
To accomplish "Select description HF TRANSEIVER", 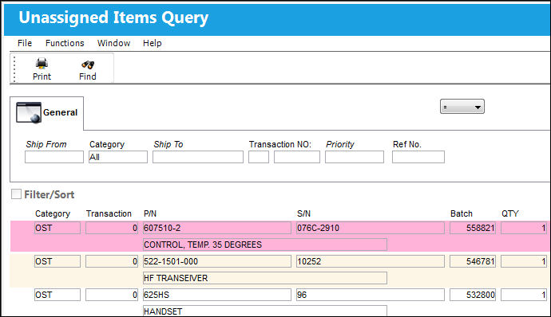I will point(265,278).
